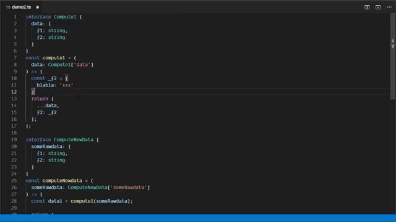Click line number 25 in gutter
396x222 pixels.
click(x=14, y=181)
